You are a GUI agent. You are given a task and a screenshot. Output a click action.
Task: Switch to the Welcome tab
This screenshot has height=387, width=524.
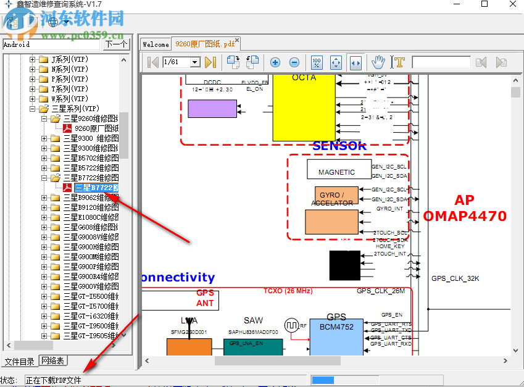point(155,44)
